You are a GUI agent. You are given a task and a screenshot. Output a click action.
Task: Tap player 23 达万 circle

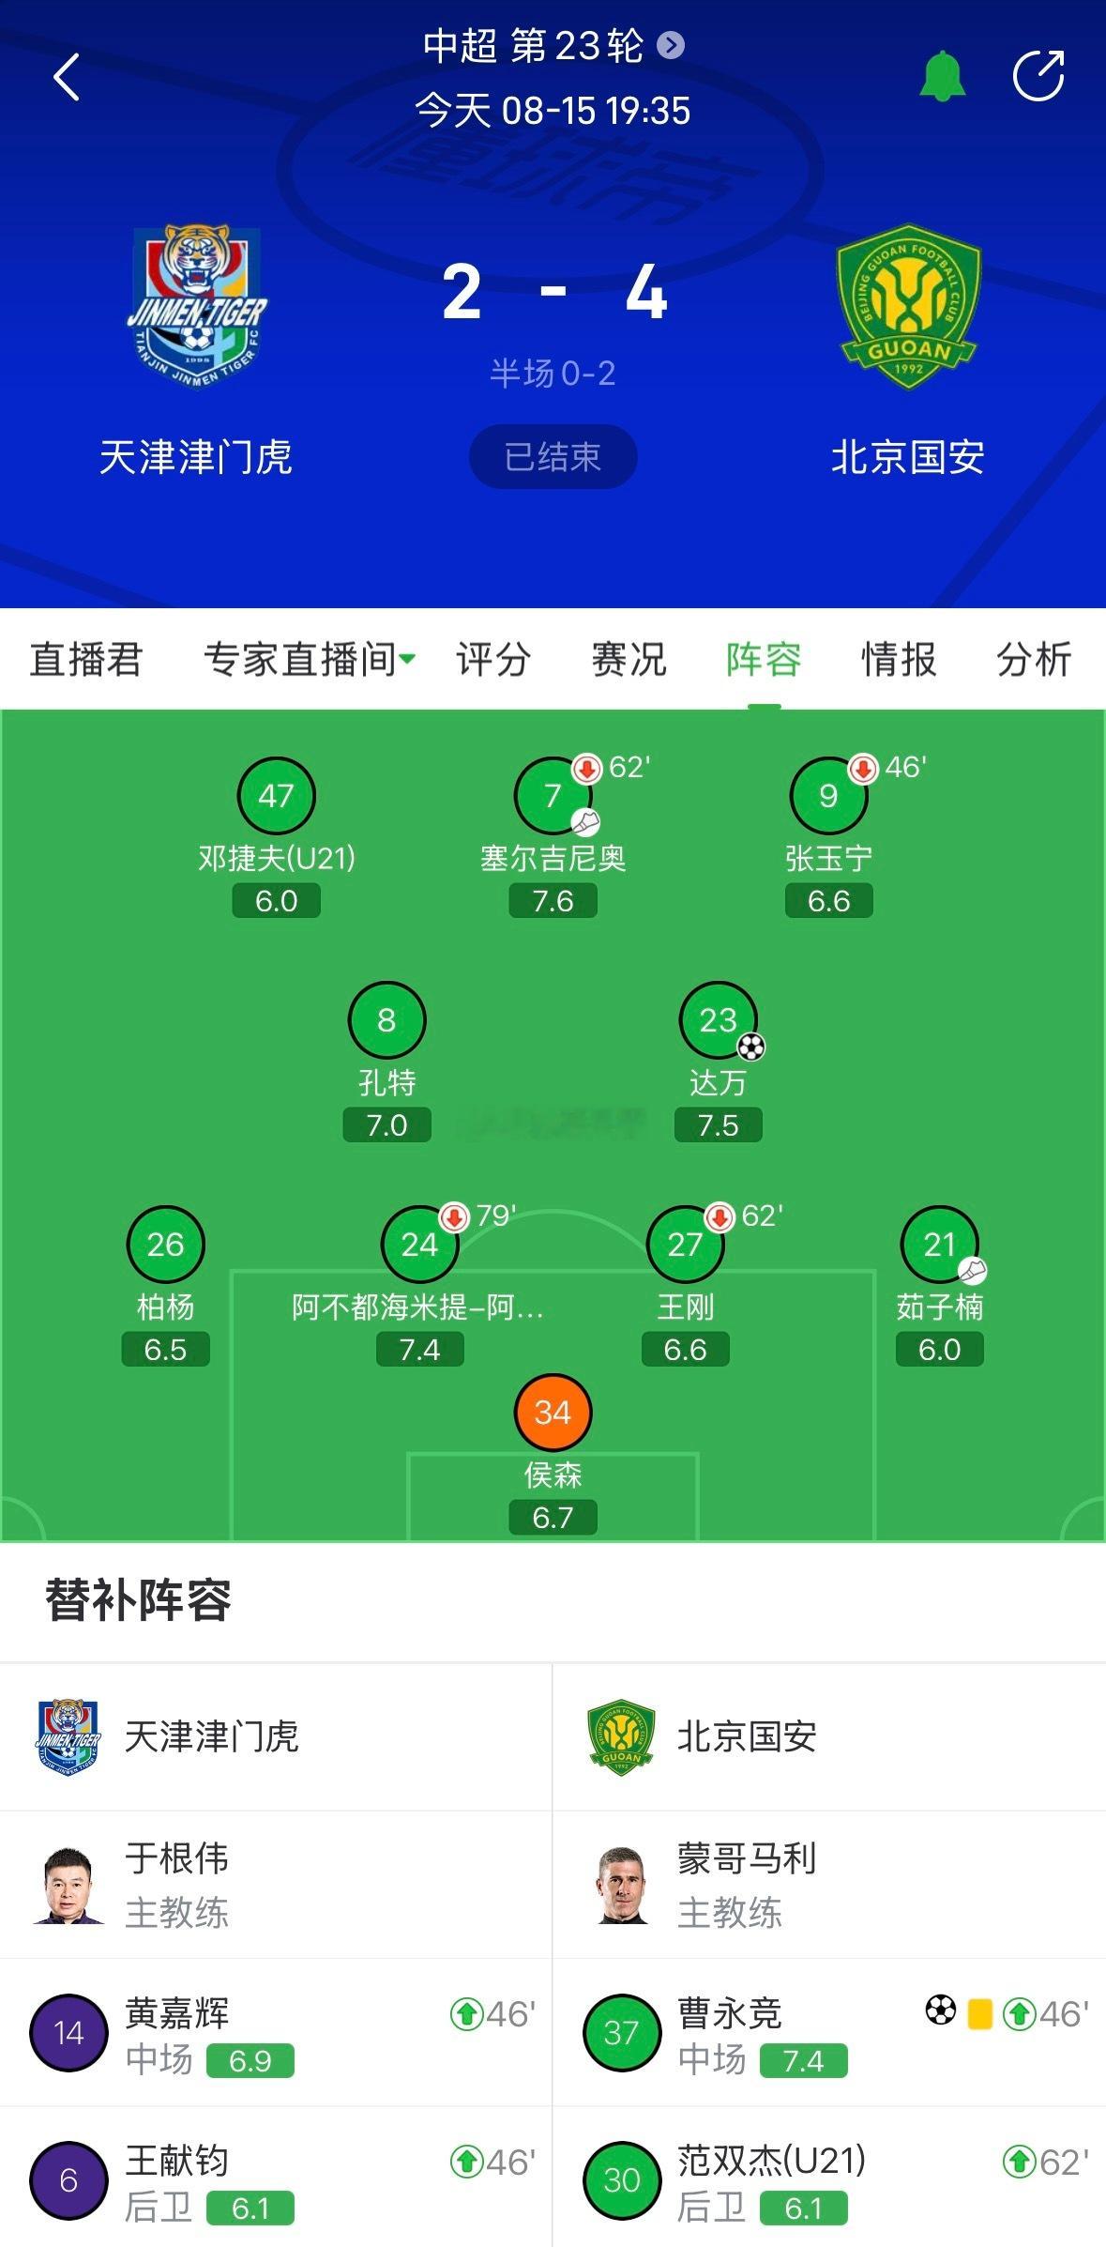pyautogui.click(x=718, y=1020)
